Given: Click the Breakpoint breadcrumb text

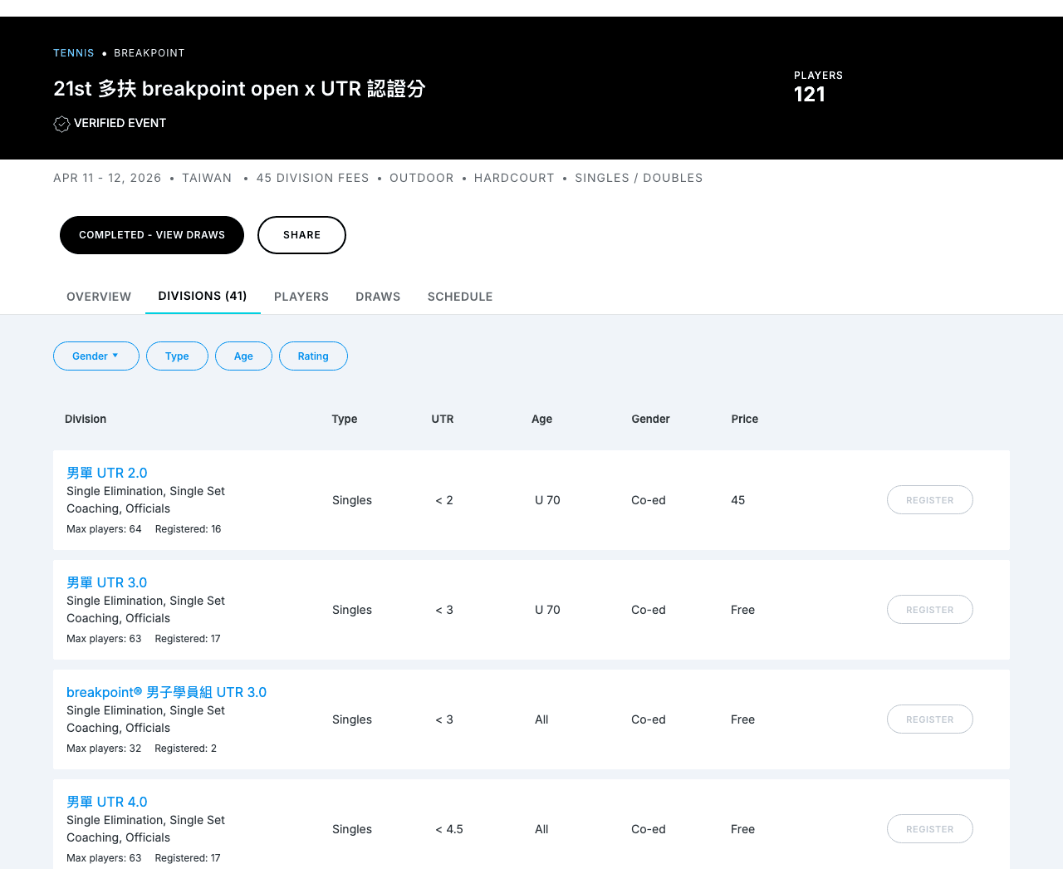Looking at the screenshot, I should (x=149, y=53).
